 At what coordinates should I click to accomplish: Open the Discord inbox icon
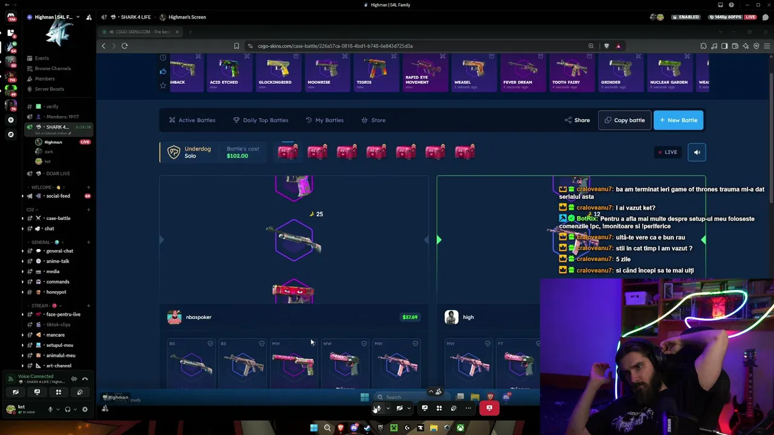pos(720,5)
